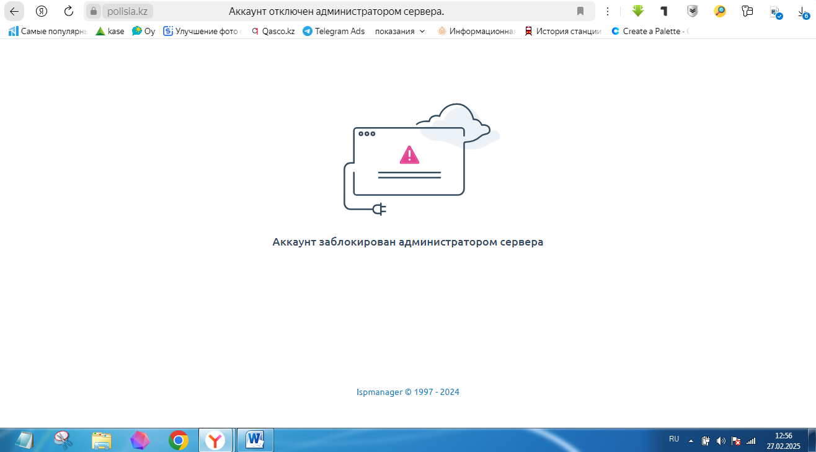Switch to Microsoft Word in the taskbar

click(x=255, y=440)
